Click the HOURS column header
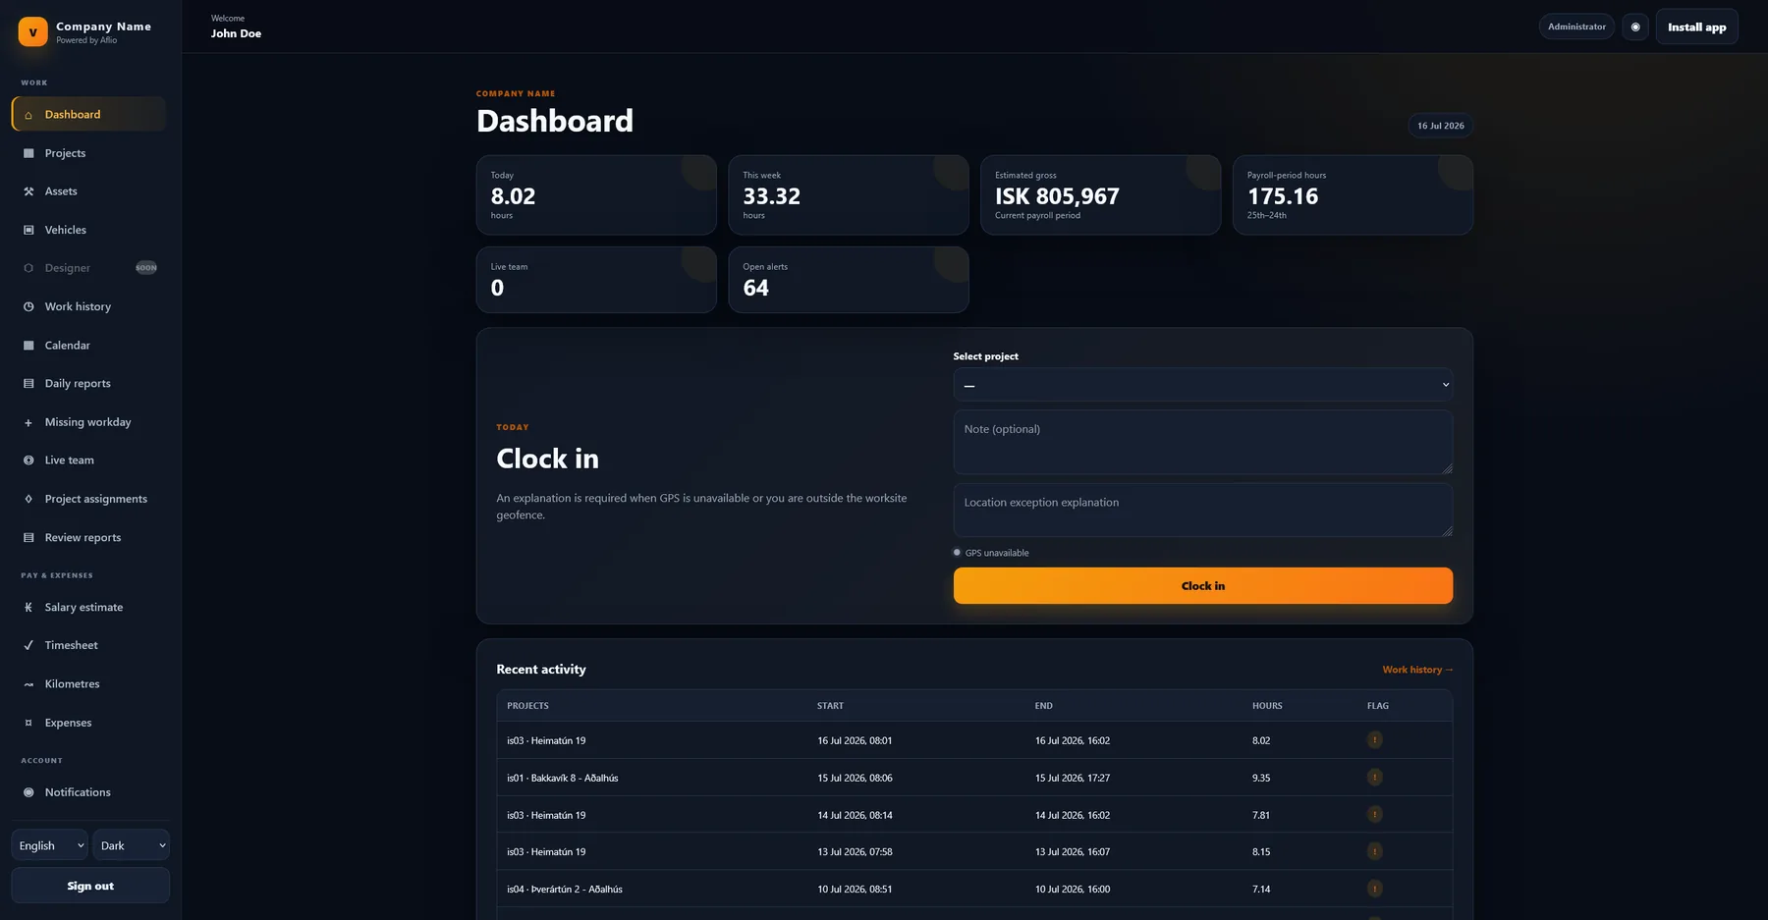Screen dimensions: 1768x920 [x=1267, y=706]
